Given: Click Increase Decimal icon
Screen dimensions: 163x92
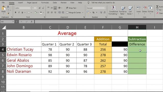Looking at the screenshot, I should pos(101,13).
